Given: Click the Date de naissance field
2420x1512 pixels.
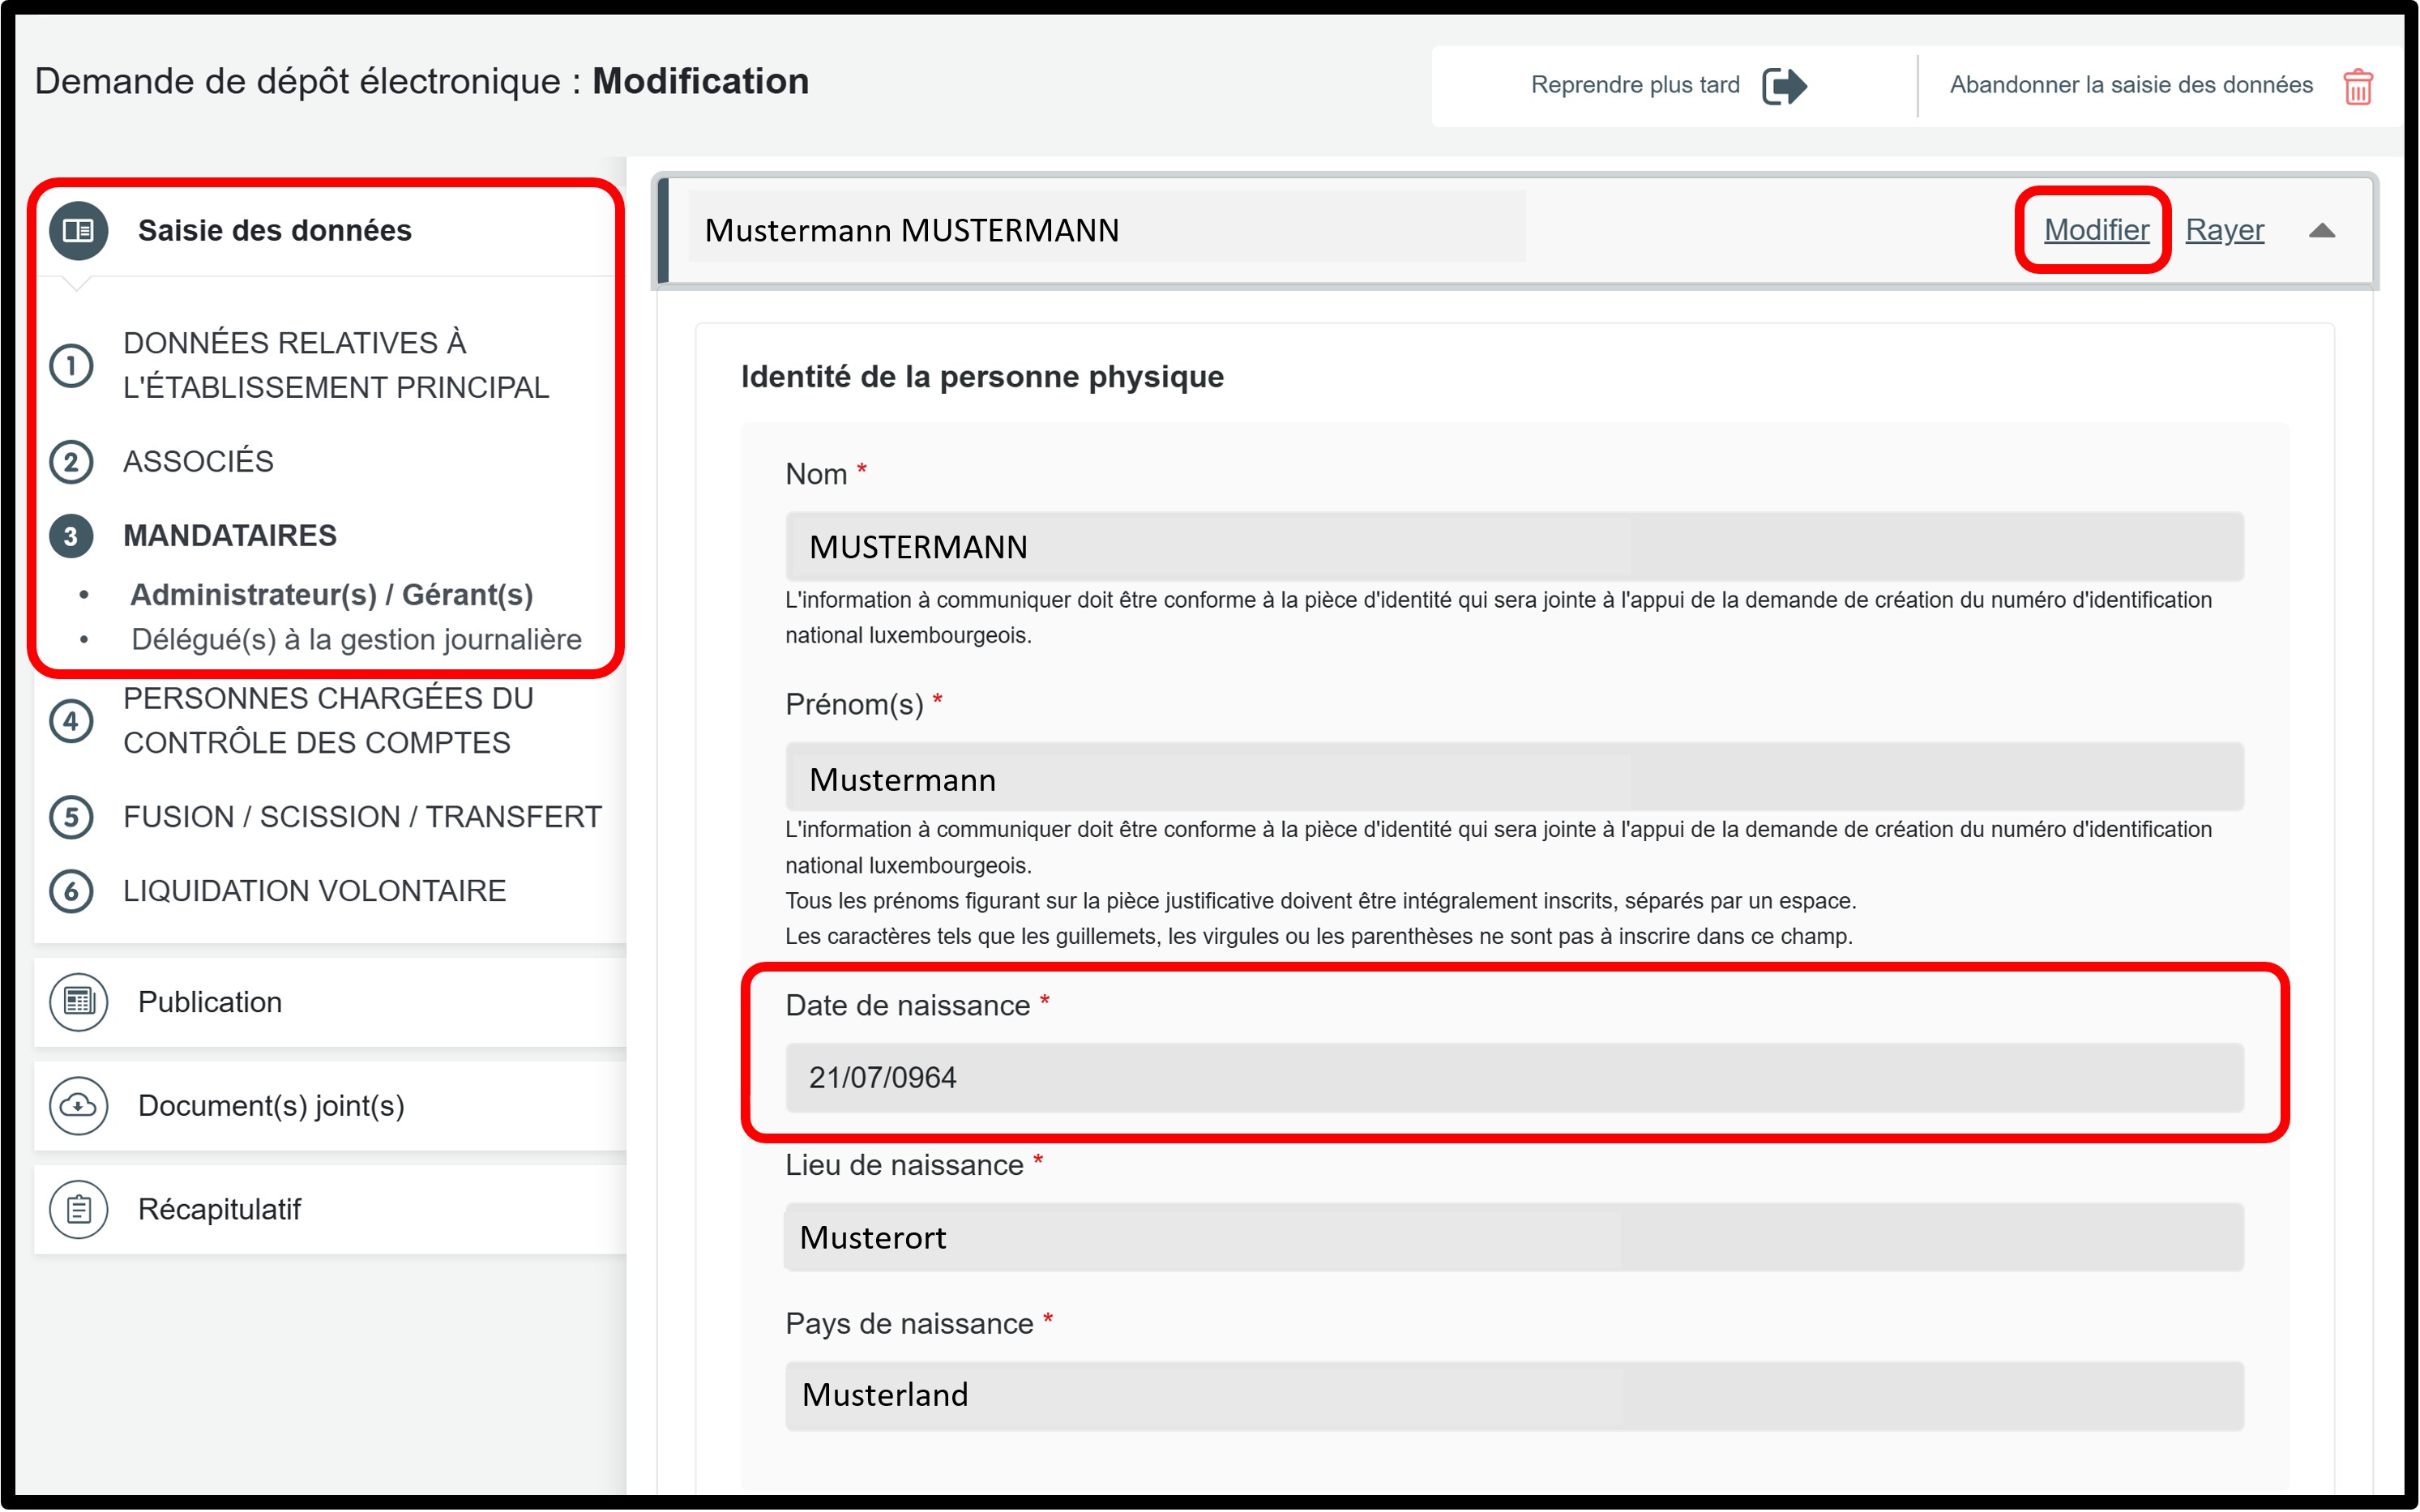Looking at the screenshot, I should pyautogui.click(x=1513, y=1077).
